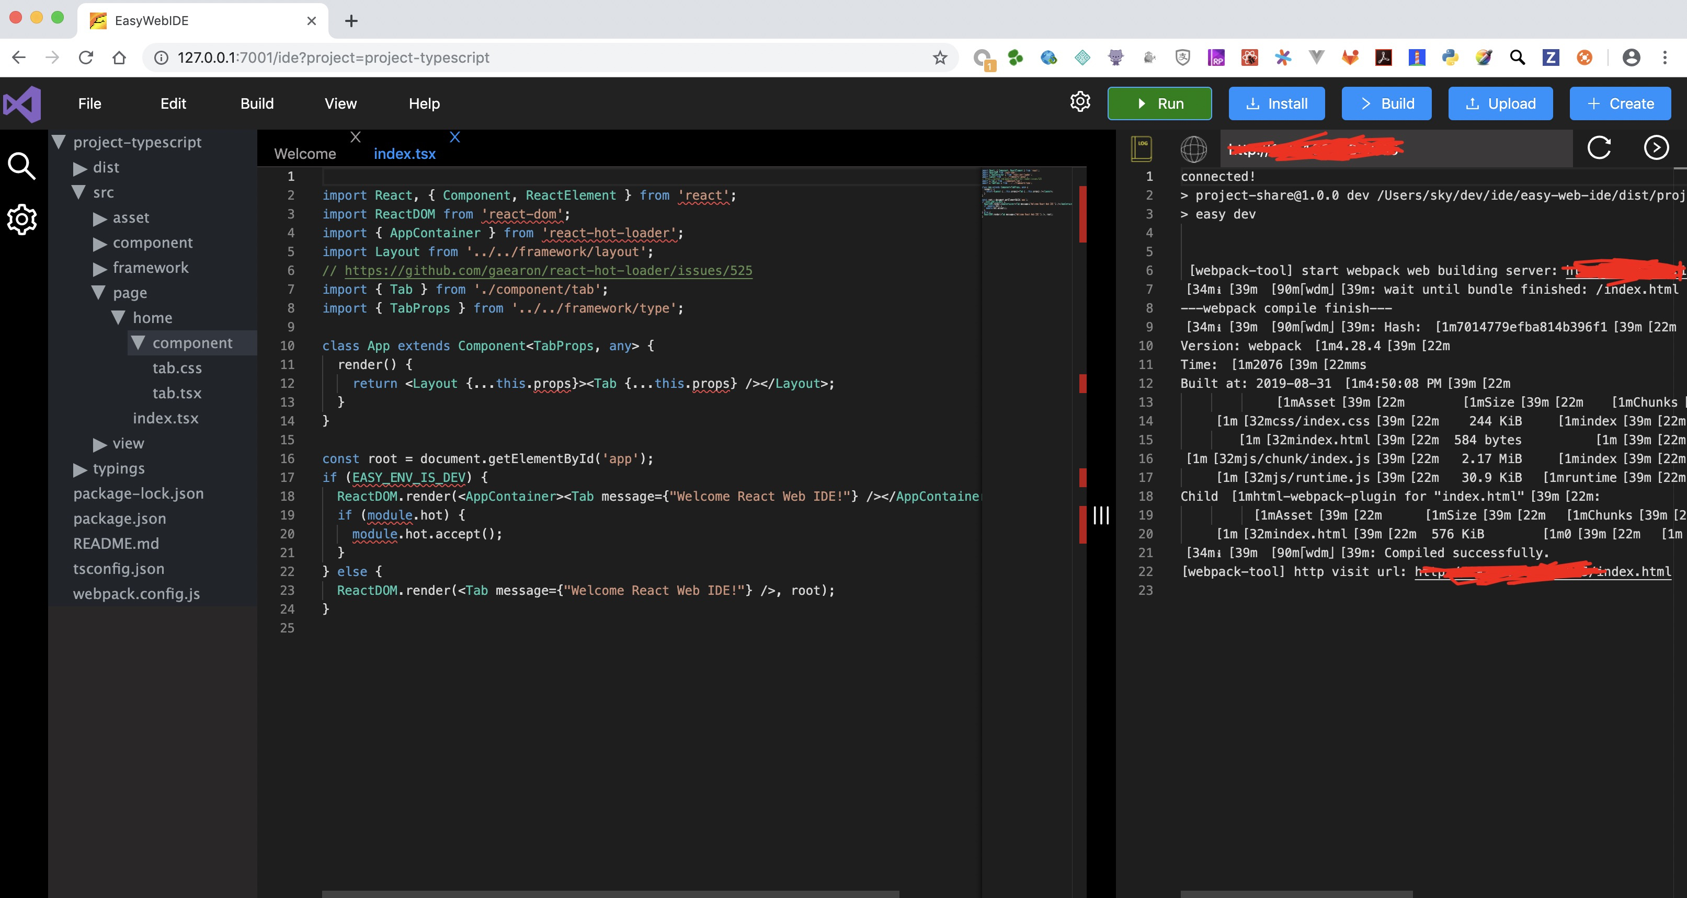Click the open-in-browser icon in preview
This screenshot has height=898, width=1687.
pos(1656,146)
